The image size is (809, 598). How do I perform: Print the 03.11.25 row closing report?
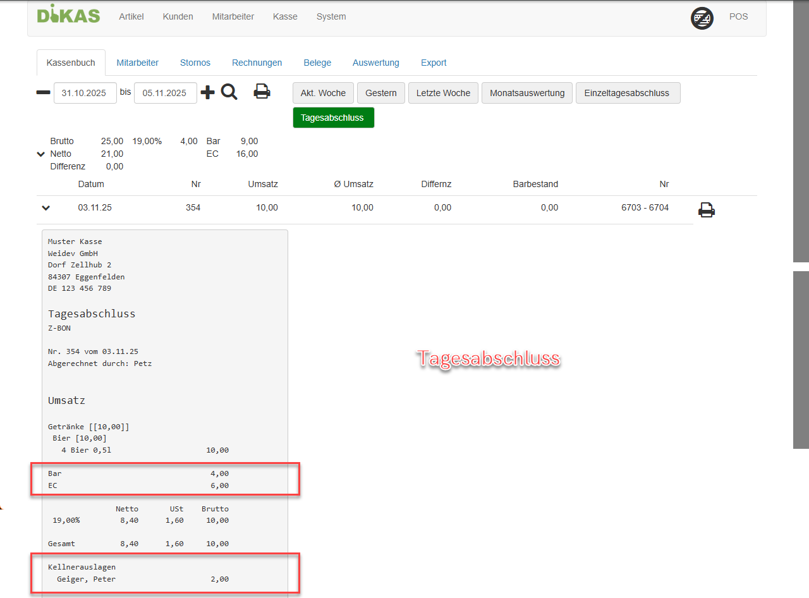tap(706, 210)
